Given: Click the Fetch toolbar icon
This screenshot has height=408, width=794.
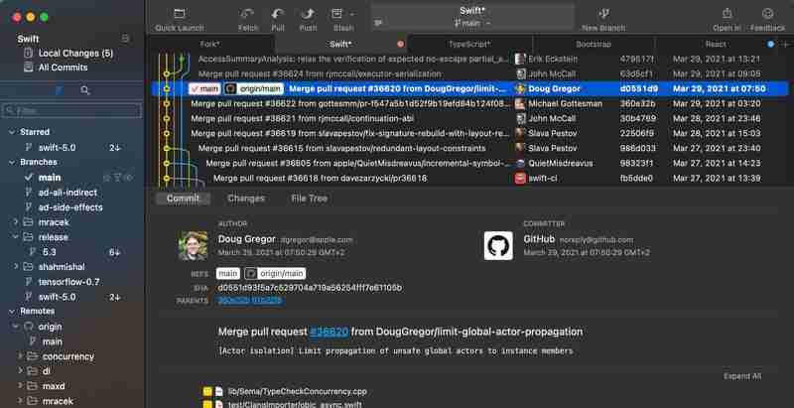Looking at the screenshot, I should (x=247, y=14).
